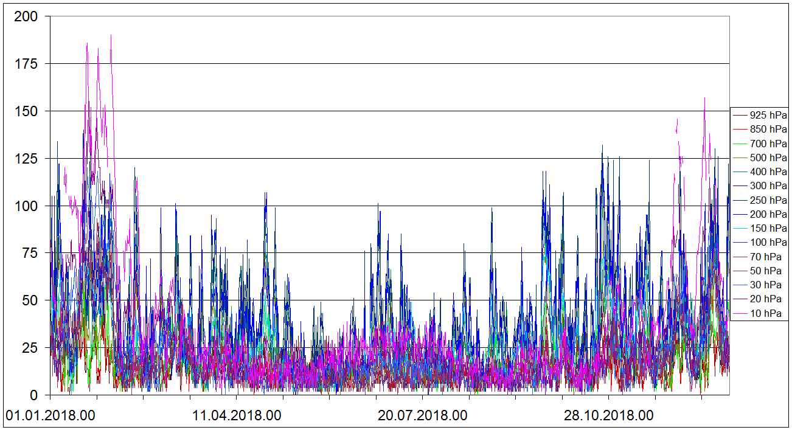Image resolution: width=792 pixels, height=430 pixels.
Task: Select the 700 hPa legend entry
Action: (768, 144)
